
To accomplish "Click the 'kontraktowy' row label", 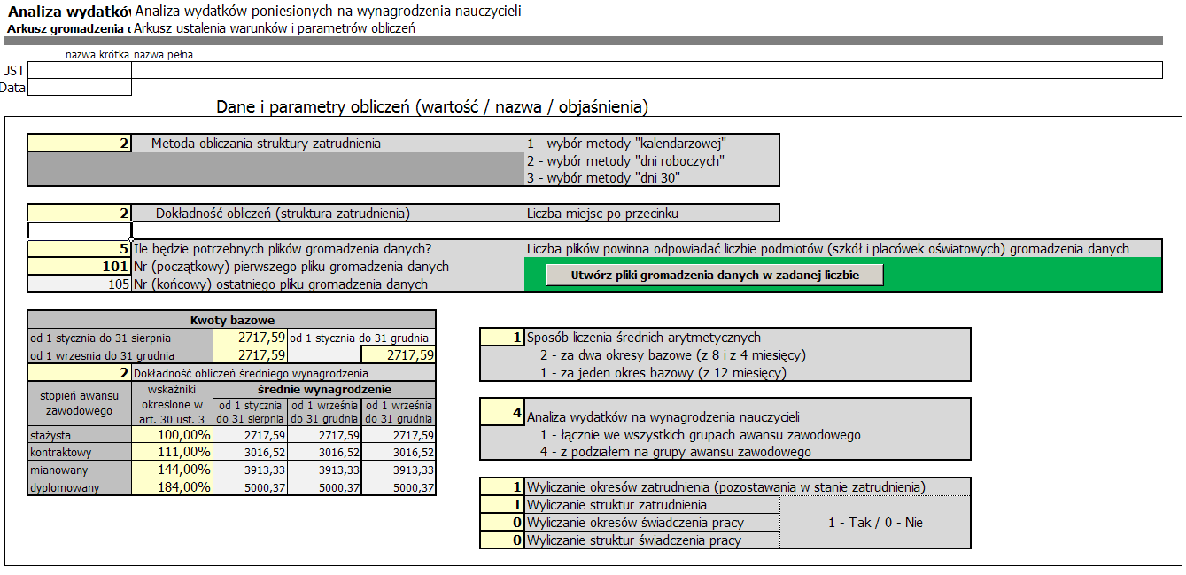I will (x=80, y=453).
